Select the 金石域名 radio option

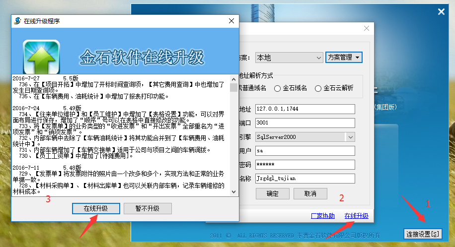pos(278,88)
